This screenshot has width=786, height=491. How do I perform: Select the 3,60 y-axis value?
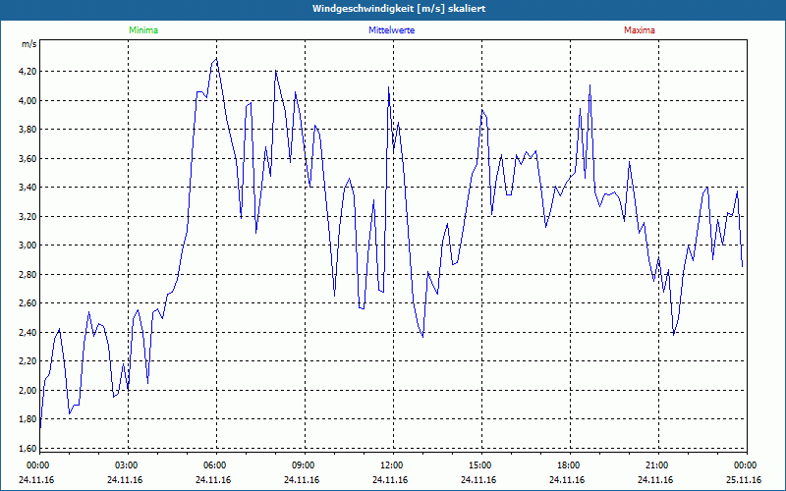[28, 159]
